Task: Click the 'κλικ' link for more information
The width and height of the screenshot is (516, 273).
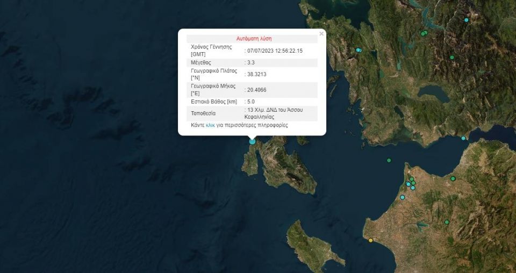Action: point(210,125)
